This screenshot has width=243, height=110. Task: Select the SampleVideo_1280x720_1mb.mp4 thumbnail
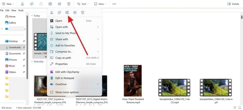coord(216,88)
